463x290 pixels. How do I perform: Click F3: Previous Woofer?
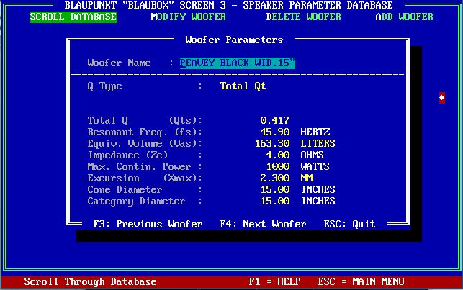point(148,224)
